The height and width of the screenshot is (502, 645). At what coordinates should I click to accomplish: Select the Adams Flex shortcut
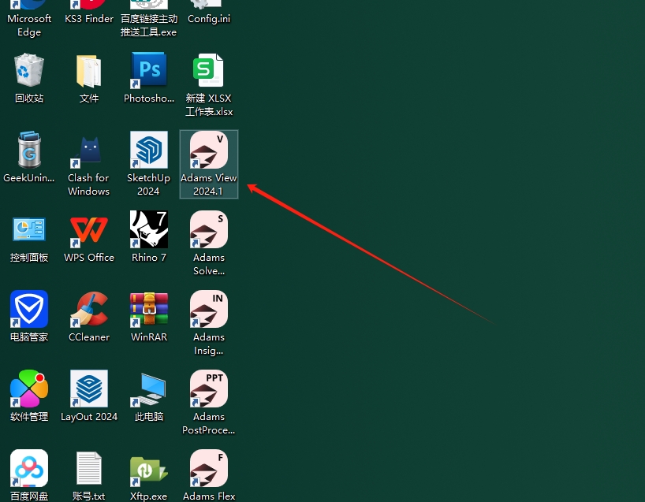(x=209, y=470)
